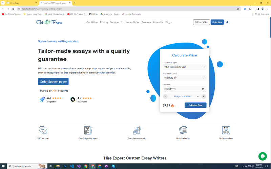Show hidden system tray icons
271x169 pixels.
(x=243, y=166)
